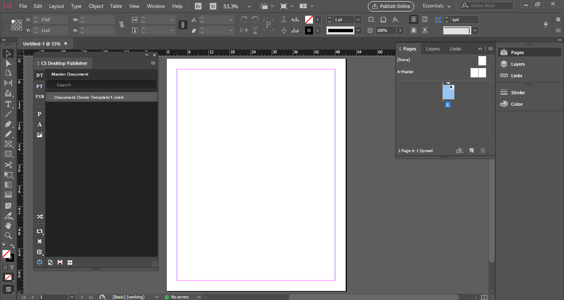Screen dimensions: 564x300
Task: Open the Basic working preflight profile dropdown
Action: [x=156, y=297]
